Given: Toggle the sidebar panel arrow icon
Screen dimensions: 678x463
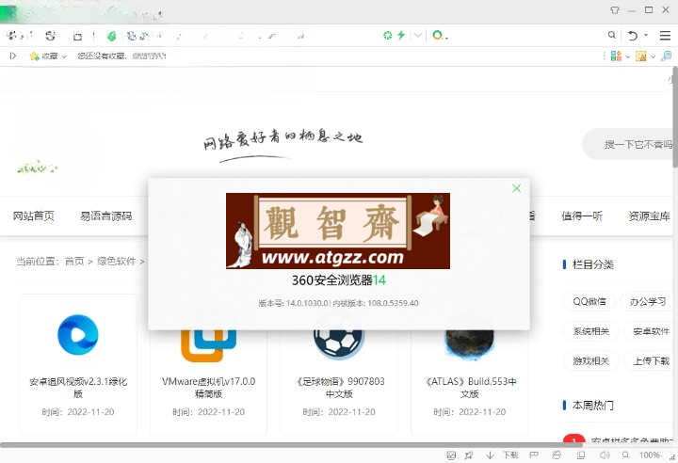Looking at the screenshot, I should 13,56.
